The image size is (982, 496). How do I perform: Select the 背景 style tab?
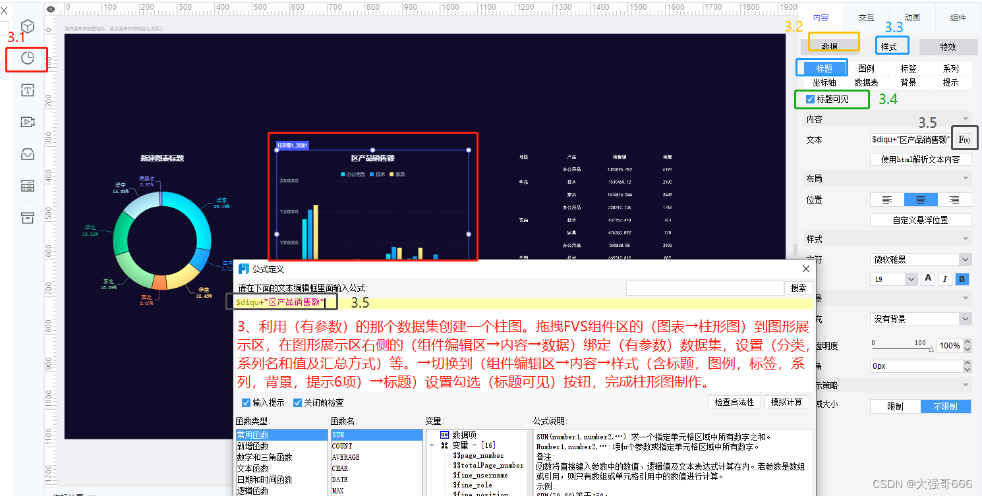[908, 82]
